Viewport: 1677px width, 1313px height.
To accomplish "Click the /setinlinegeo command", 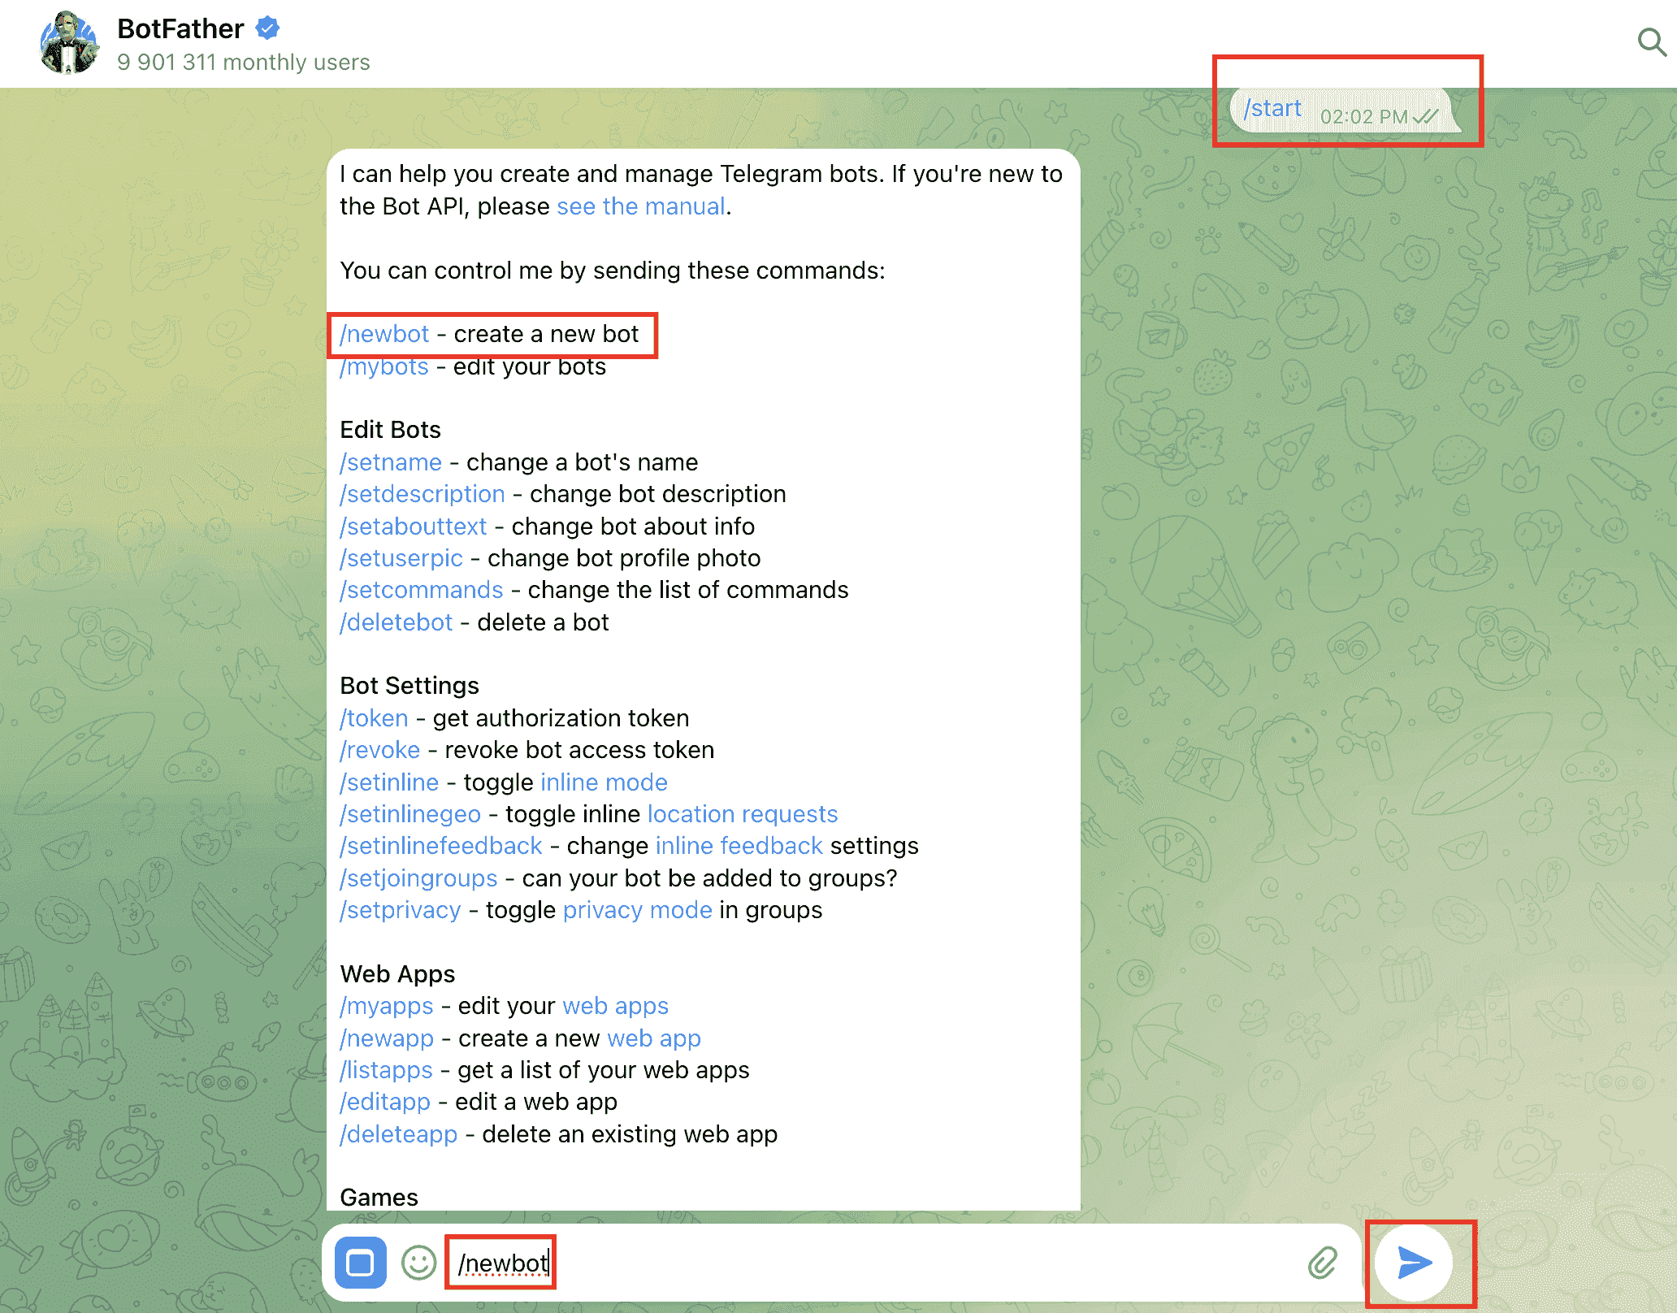I will tap(410, 814).
